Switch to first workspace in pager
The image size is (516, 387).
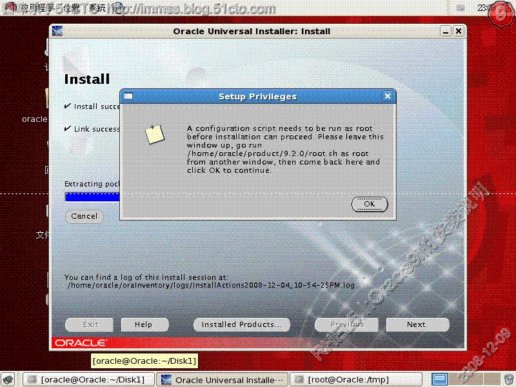(x=441, y=379)
